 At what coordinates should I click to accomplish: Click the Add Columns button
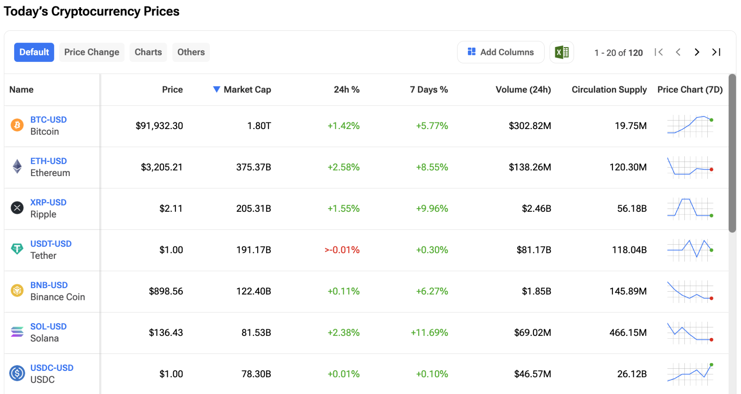(x=500, y=52)
